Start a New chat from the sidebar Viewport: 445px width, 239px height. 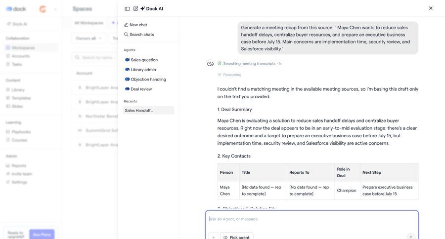[135, 25]
